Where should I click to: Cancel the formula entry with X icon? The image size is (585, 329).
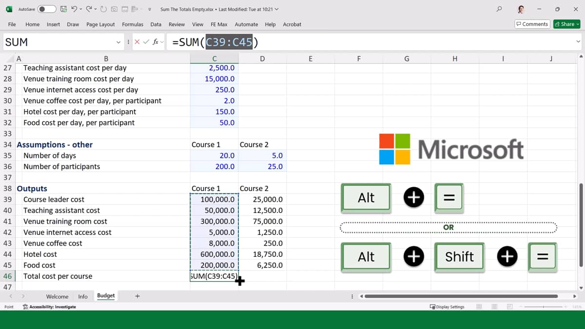[137, 42]
